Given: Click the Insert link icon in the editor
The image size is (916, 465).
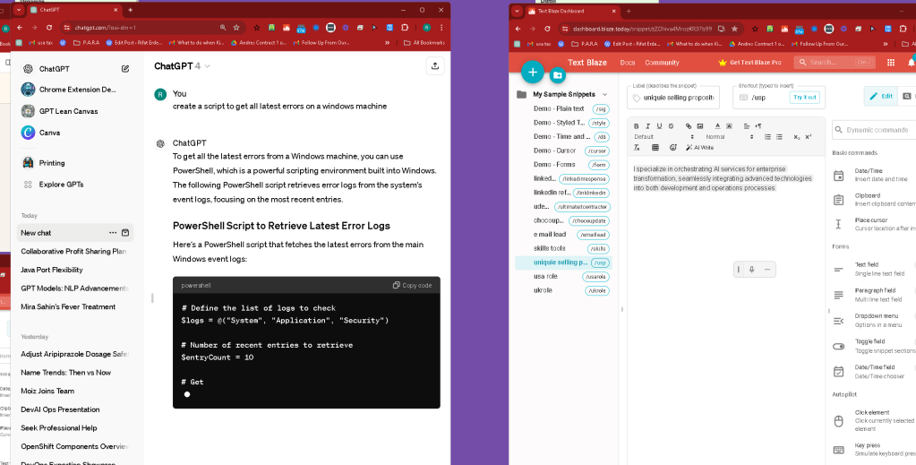Looking at the screenshot, I should pyautogui.click(x=689, y=125).
